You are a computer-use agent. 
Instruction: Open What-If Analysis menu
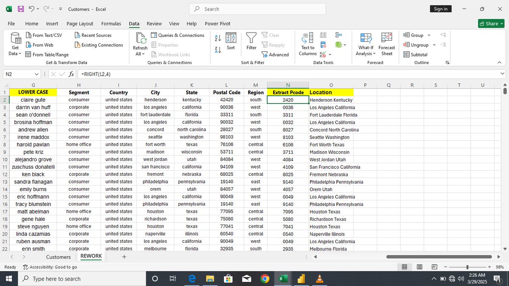click(x=366, y=45)
